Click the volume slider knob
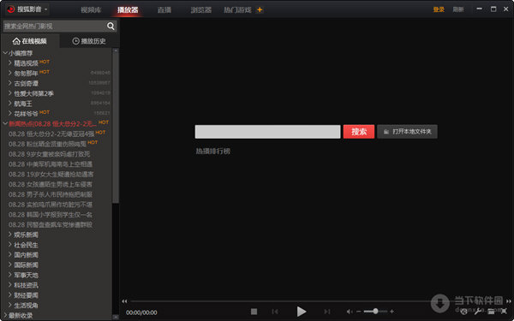Image resolution: width=514 pixels, height=321 pixels. [x=375, y=312]
